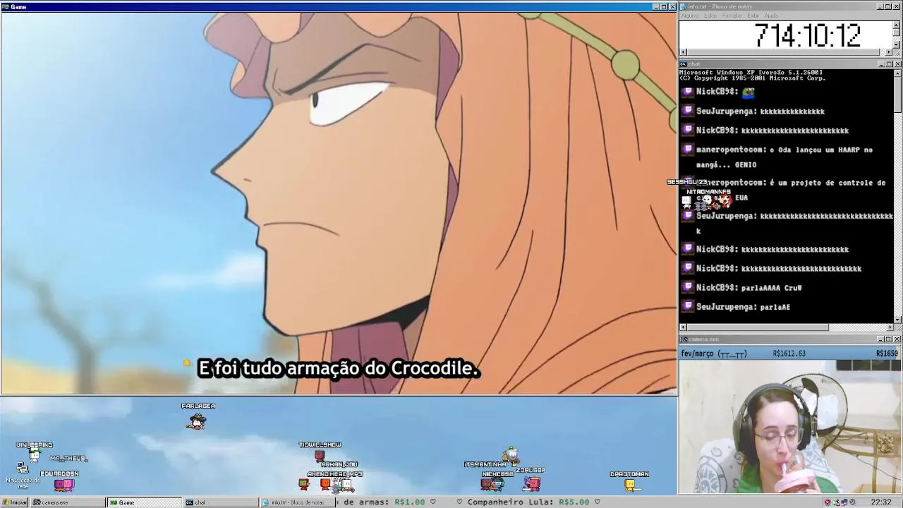Click the Iniciar start button
The height and width of the screenshot is (508, 903).
click(x=14, y=502)
